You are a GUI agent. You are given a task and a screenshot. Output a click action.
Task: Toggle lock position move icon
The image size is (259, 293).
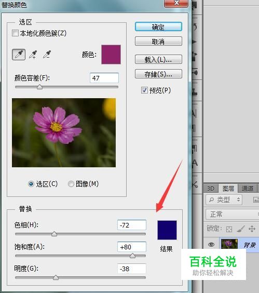point(252,229)
